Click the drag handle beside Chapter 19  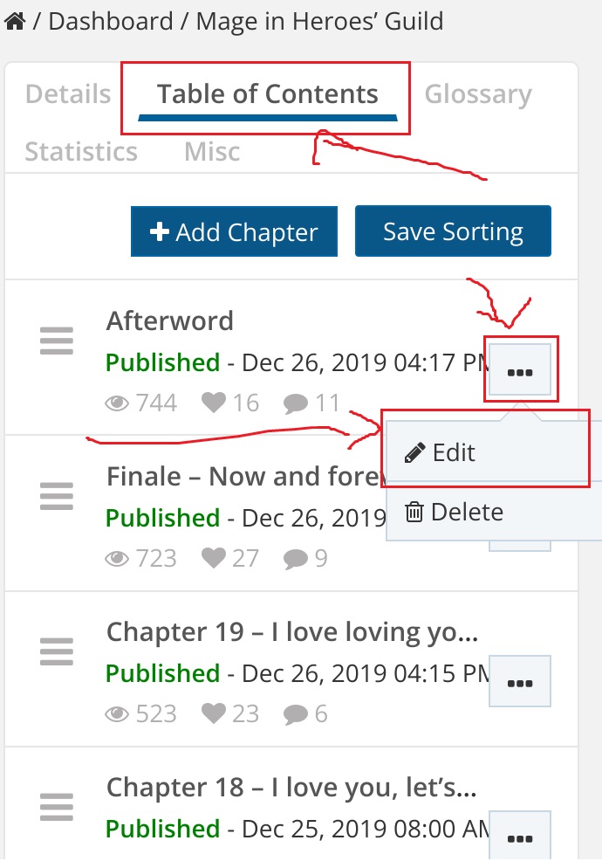(x=57, y=651)
